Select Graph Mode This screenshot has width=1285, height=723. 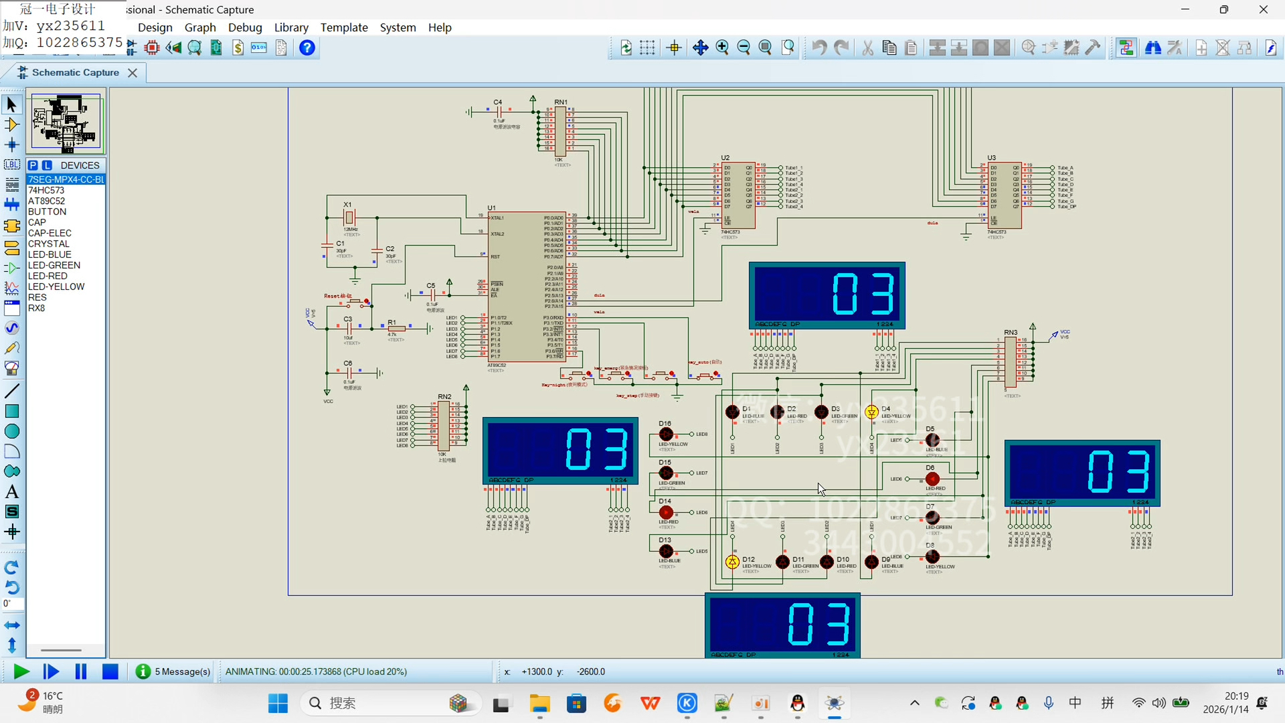pos(11,289)
